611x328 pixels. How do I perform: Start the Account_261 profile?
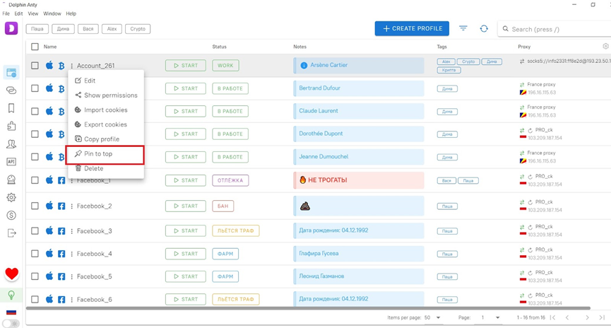pyautogui.click(x=186, y=66)
